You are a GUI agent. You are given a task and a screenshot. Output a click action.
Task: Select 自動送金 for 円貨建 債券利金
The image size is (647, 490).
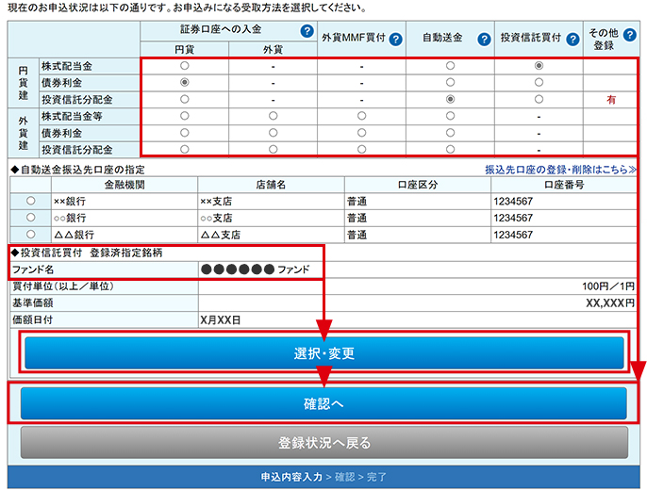coord(450,83)
